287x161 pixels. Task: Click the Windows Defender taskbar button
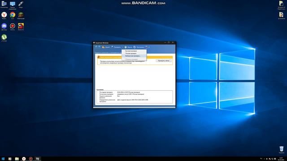point(38,159)
